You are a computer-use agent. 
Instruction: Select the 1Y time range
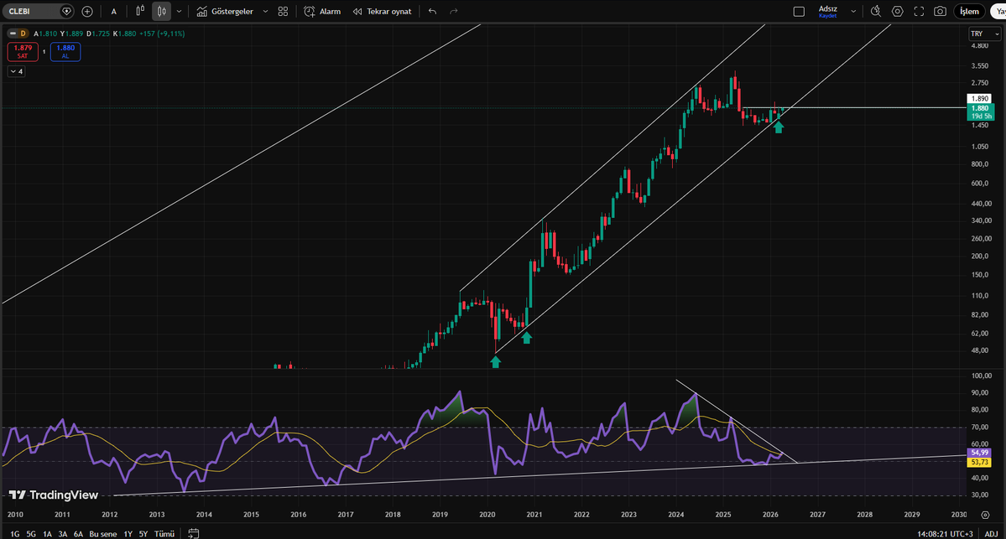(128, 533)
